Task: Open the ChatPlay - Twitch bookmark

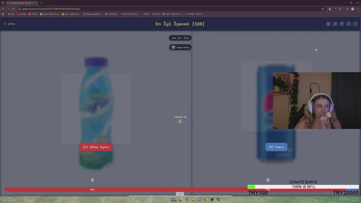Action: coord(194,14)
